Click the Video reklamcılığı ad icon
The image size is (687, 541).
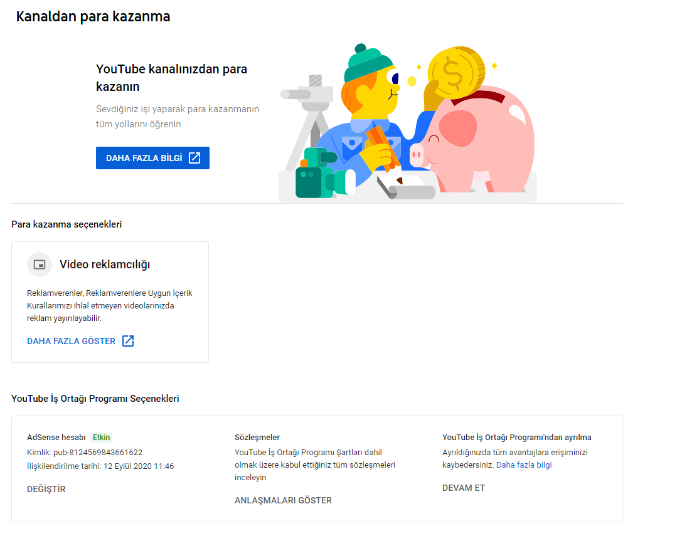pyautogui.click(x=40, y=265)
